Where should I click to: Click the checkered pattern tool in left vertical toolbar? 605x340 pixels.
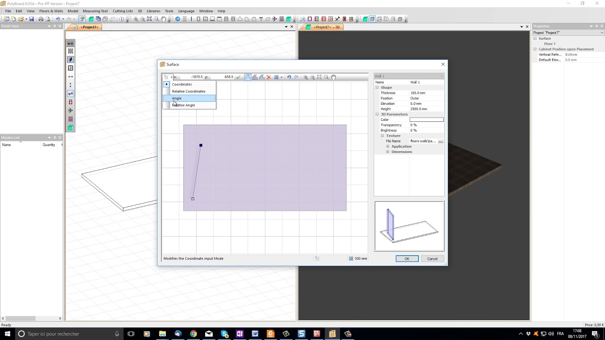tap(70, 51)
